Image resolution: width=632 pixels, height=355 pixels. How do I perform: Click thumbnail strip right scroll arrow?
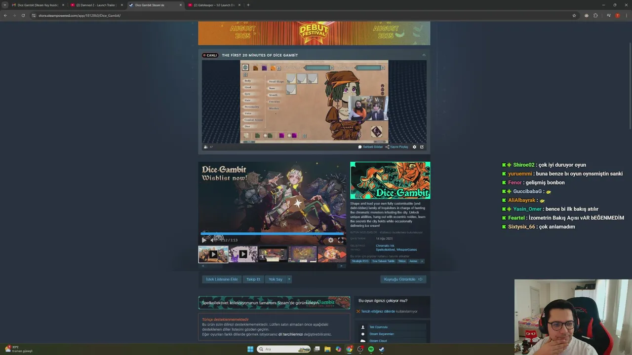point(342,266)
